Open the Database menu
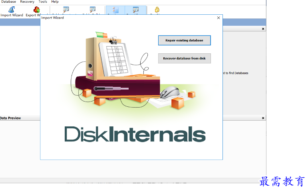 pyautogui.click(x=8, y=2)
